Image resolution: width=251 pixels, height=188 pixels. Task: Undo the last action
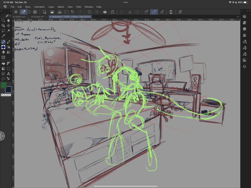(x=73, y=12)
